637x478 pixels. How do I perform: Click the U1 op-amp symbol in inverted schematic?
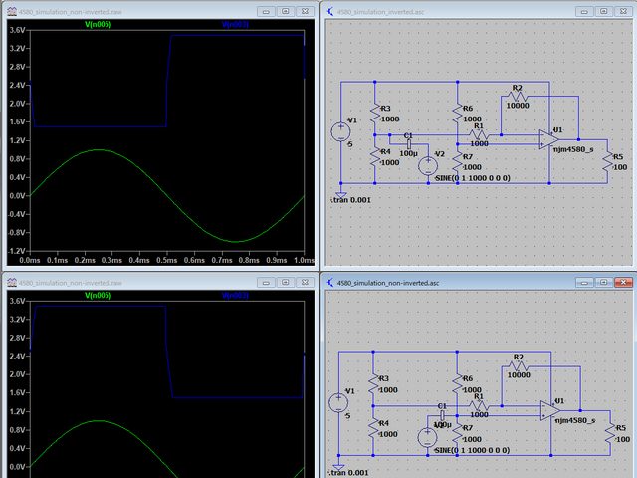tap(549, 139)
